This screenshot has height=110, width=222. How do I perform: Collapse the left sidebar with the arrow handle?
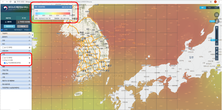[33, 35]
